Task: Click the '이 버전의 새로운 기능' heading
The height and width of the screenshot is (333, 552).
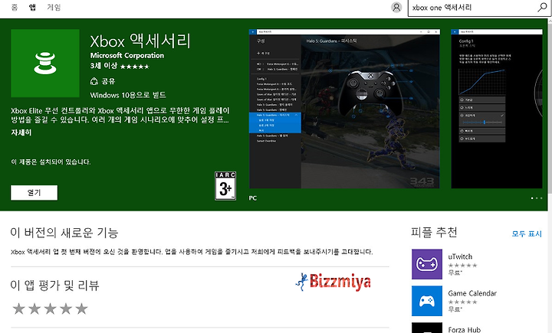Action: click(x=64, y=233)
